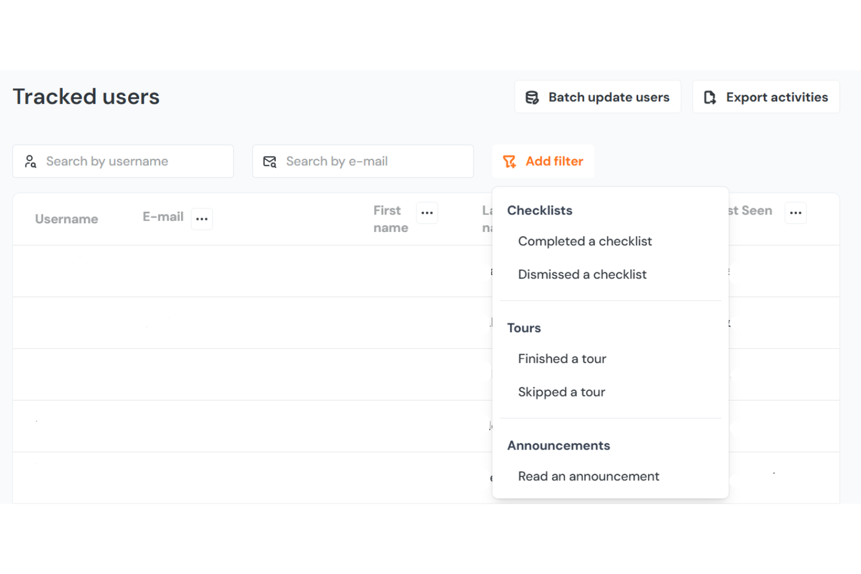Focus the Search by username field

coord(123,161)
